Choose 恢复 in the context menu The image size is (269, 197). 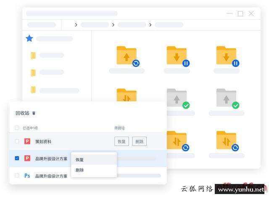[94, 160]
